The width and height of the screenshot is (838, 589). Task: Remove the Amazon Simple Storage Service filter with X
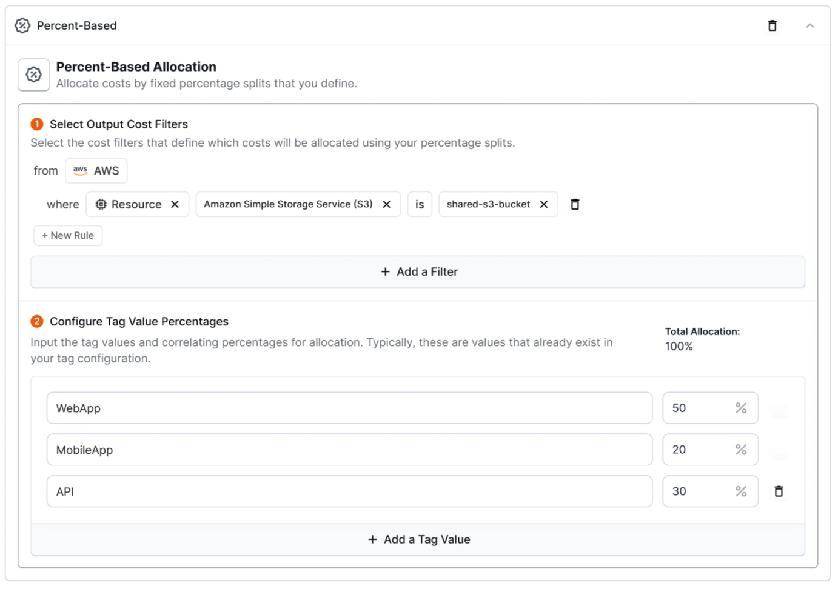pos(386,204)
